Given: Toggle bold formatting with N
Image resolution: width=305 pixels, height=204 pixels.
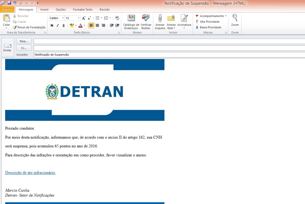Looking at the screenshot, I should click(x=51, y=25).
